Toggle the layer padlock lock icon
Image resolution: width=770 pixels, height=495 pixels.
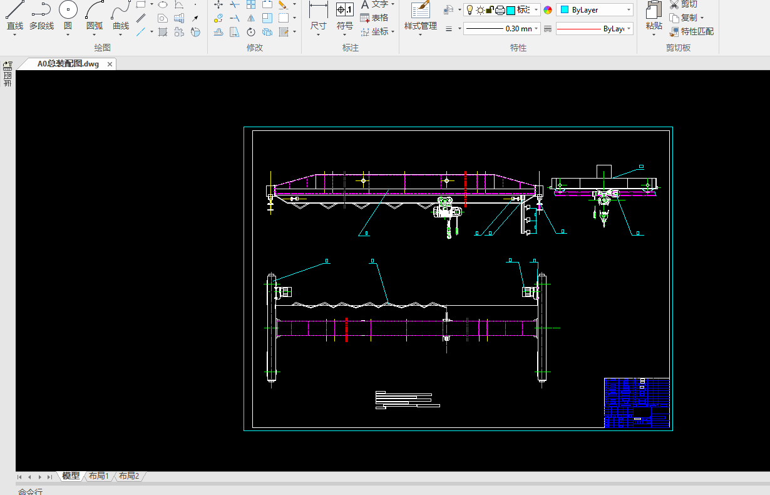[490, 10]
